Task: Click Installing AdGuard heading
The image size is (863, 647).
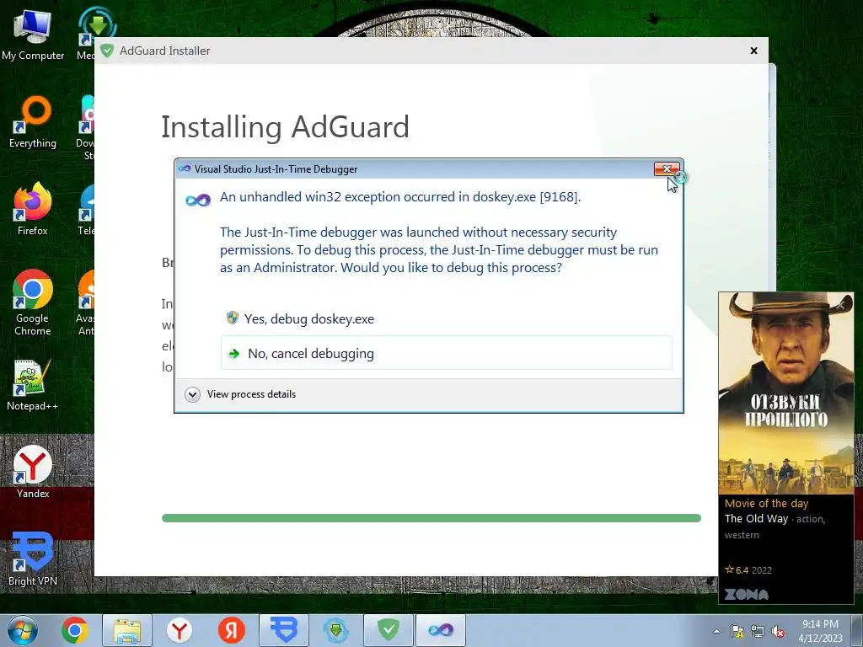Action: (285, 128)
